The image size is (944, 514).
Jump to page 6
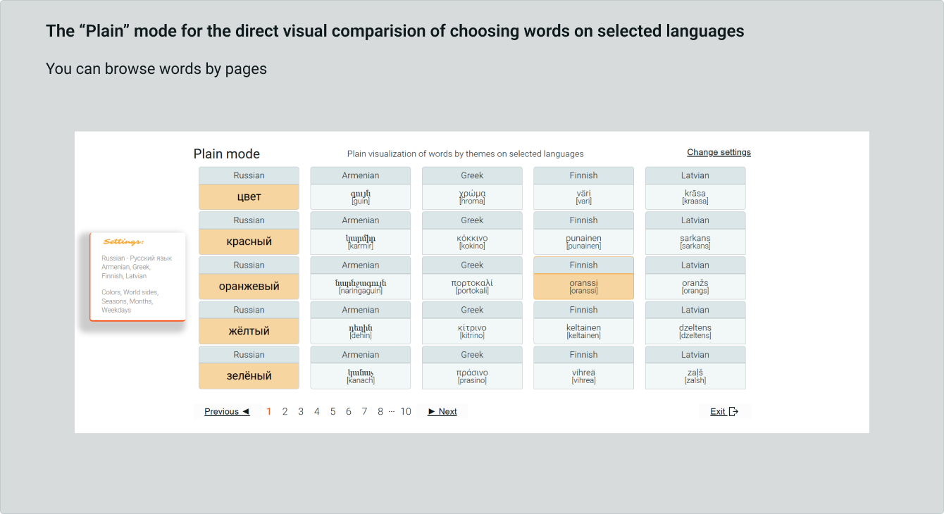[x=348, y=412]
